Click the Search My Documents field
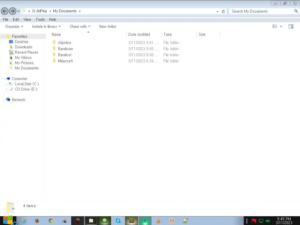 tap(261, 11)
